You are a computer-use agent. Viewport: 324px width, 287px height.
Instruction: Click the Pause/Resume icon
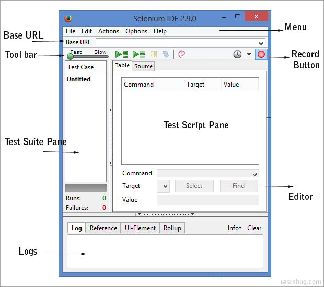(154, 54)
